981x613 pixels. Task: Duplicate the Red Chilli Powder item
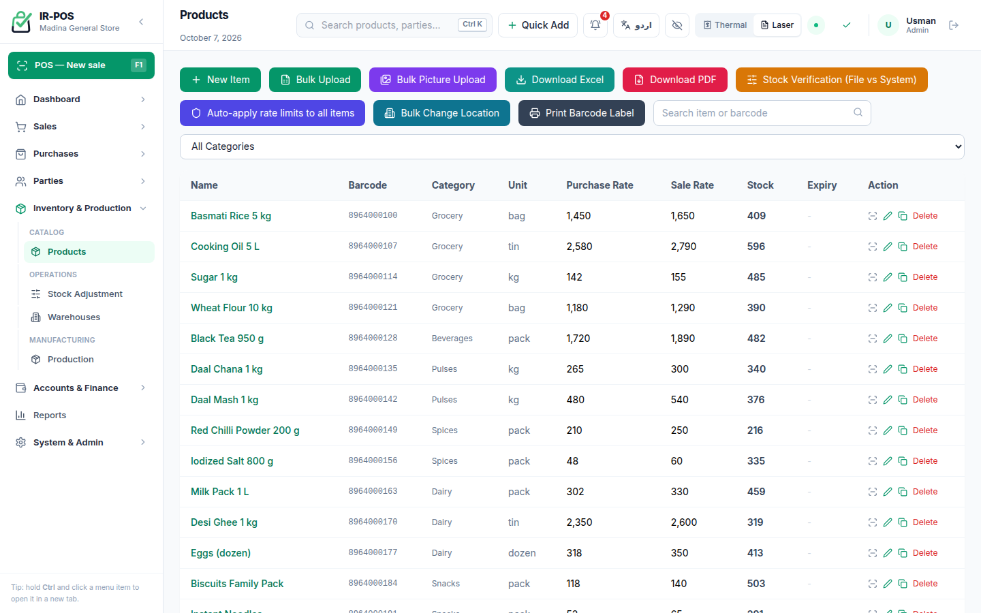point(903,430)
